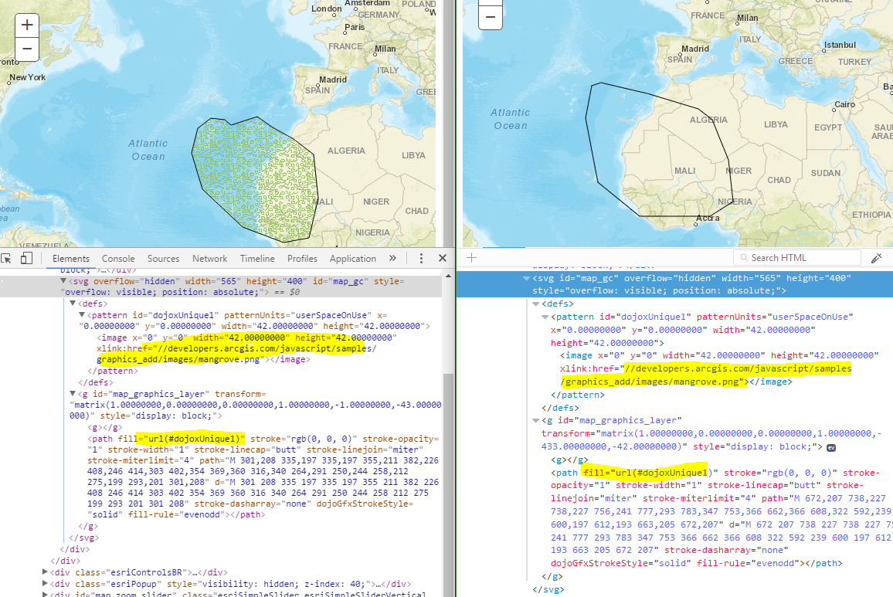Expand the esriPopup div node
The image size is (893, 597).
(x=45, y=583)
